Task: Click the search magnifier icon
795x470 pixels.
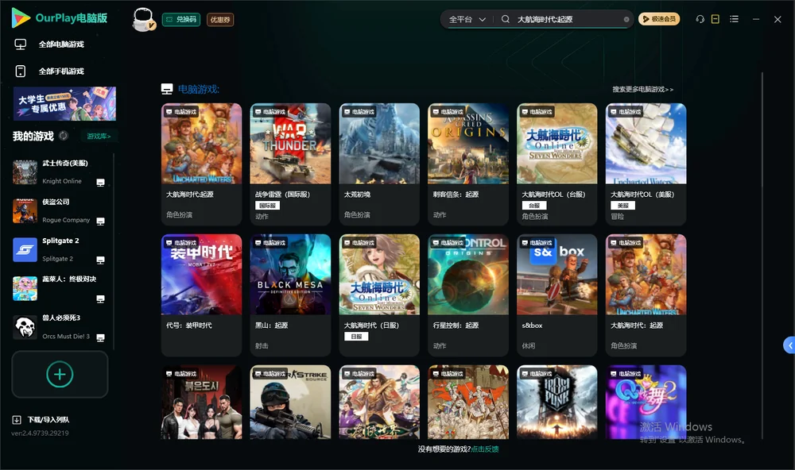Action: coord(506,19)
